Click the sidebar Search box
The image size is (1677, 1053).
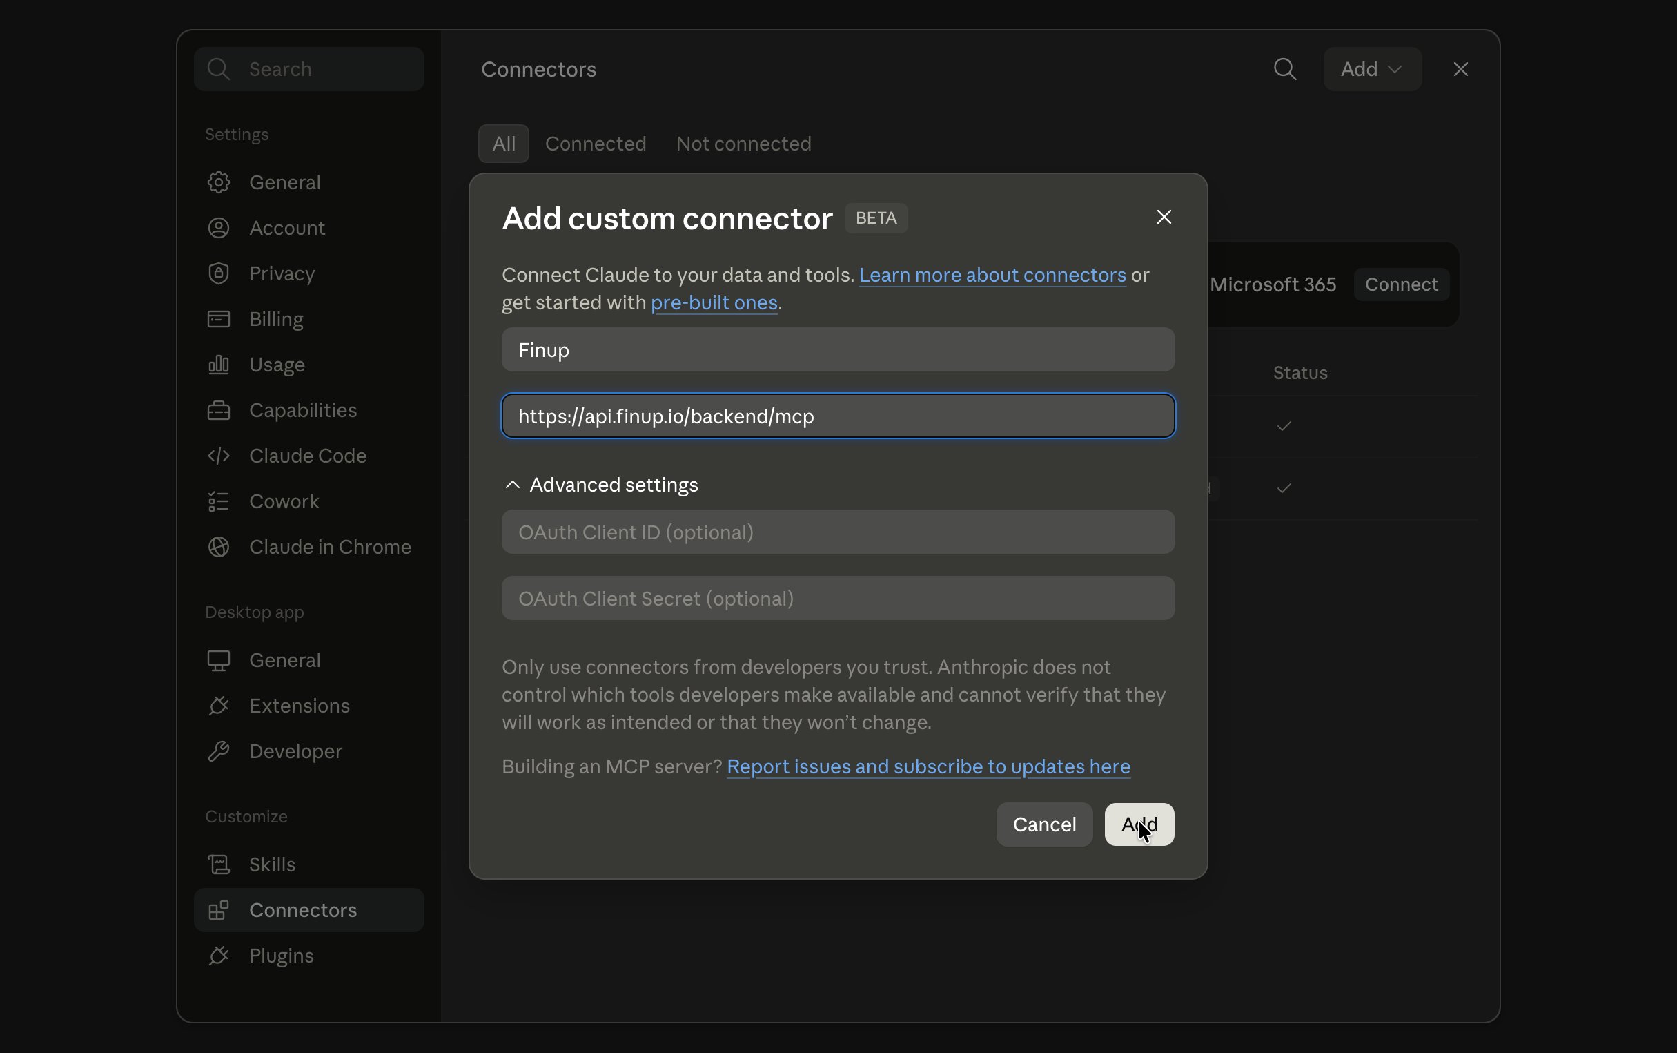pyautogui.click(x=309, y=69)
